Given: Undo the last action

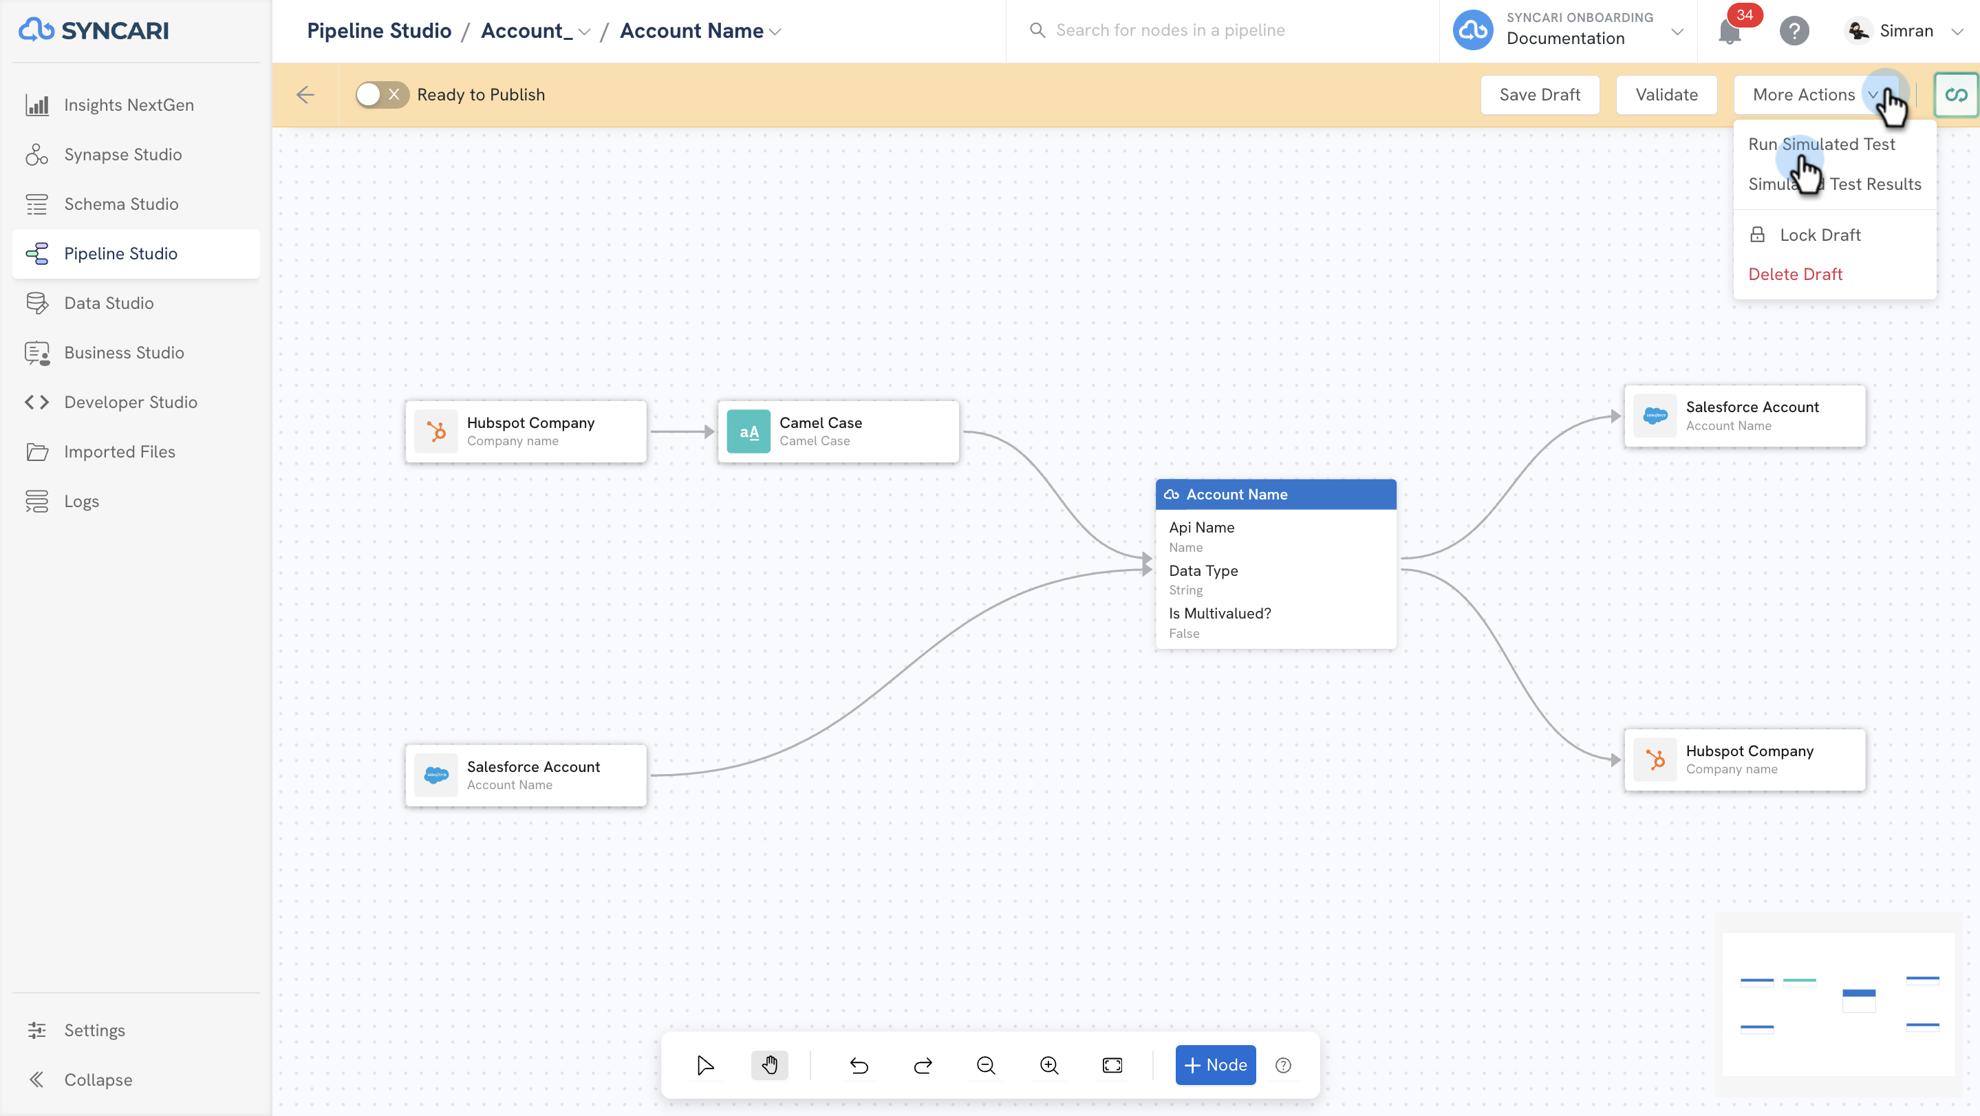Looking at the screenshot, I should tap(859, 1064).
